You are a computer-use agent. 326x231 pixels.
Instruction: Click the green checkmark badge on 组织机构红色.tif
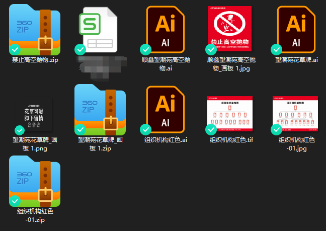(x=211, y=129)
